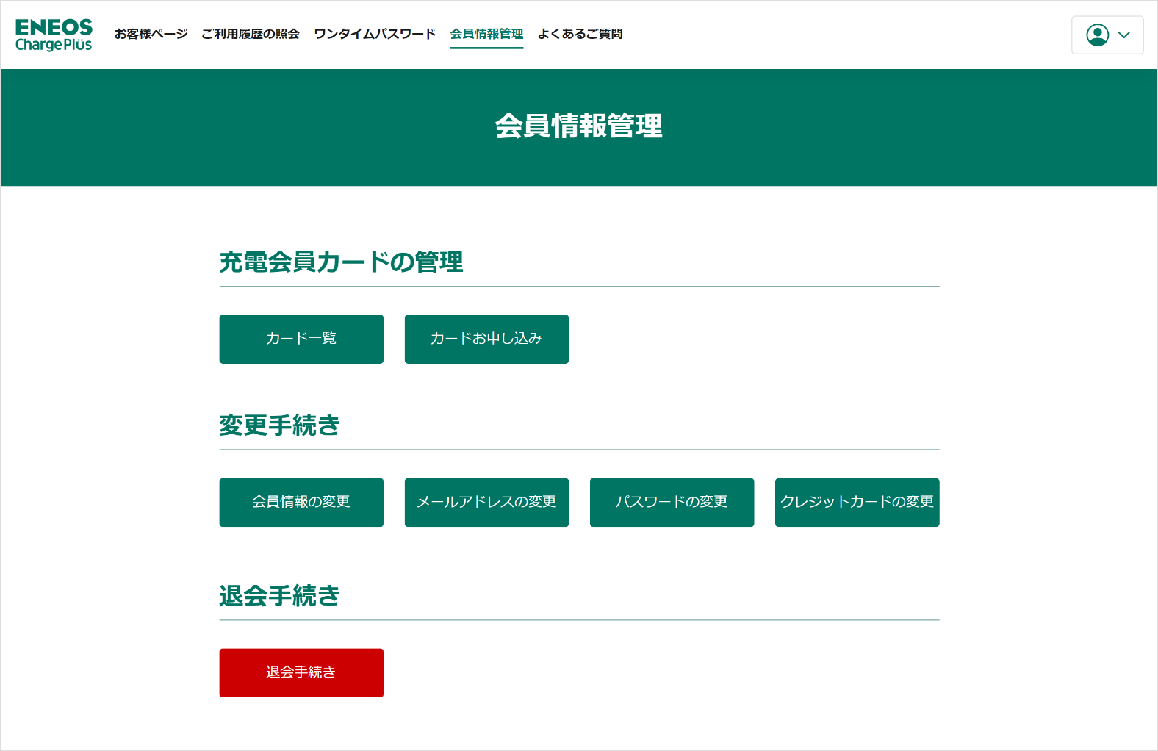Screen dimensions: 1158x751
Task: Click the カードお申し込み button
Action: pos(486,339)
